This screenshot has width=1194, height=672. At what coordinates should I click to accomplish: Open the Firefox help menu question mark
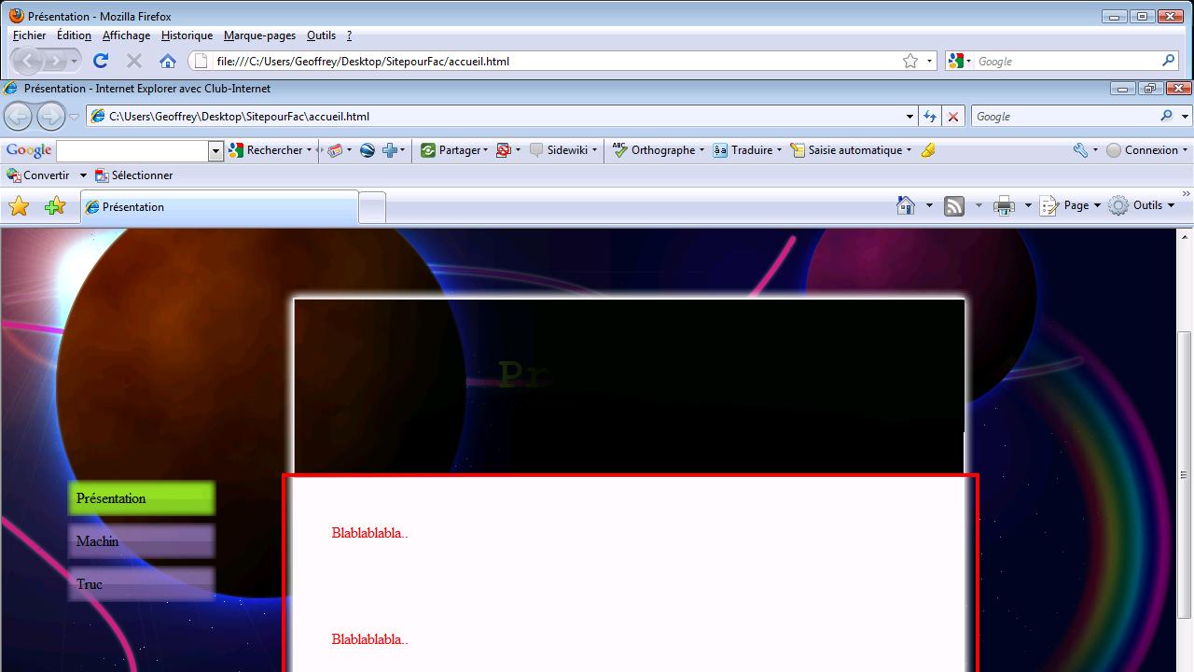click(349, 35)
